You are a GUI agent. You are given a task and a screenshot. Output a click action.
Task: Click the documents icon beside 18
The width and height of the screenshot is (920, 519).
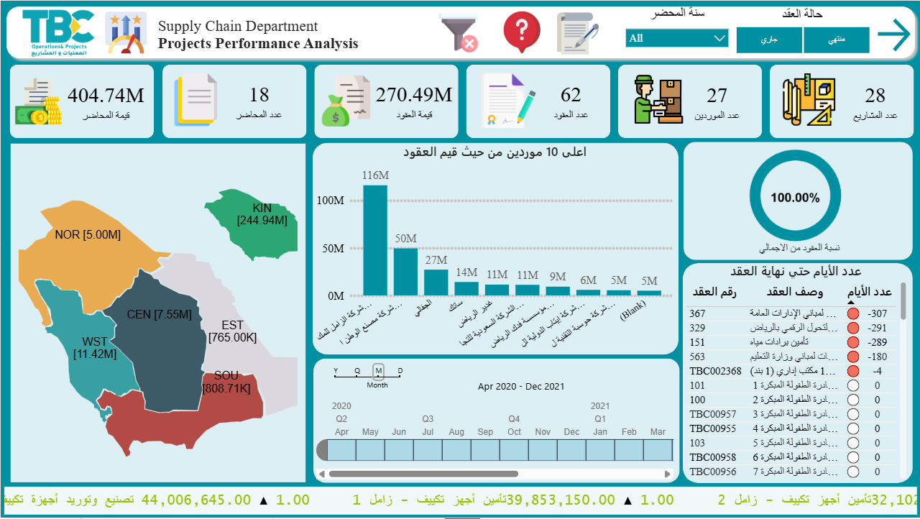[195, 101]
